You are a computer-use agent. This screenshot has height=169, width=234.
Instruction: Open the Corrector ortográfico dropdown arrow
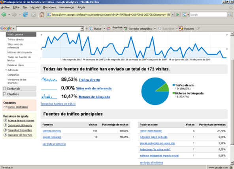click(x=155, y=28)
